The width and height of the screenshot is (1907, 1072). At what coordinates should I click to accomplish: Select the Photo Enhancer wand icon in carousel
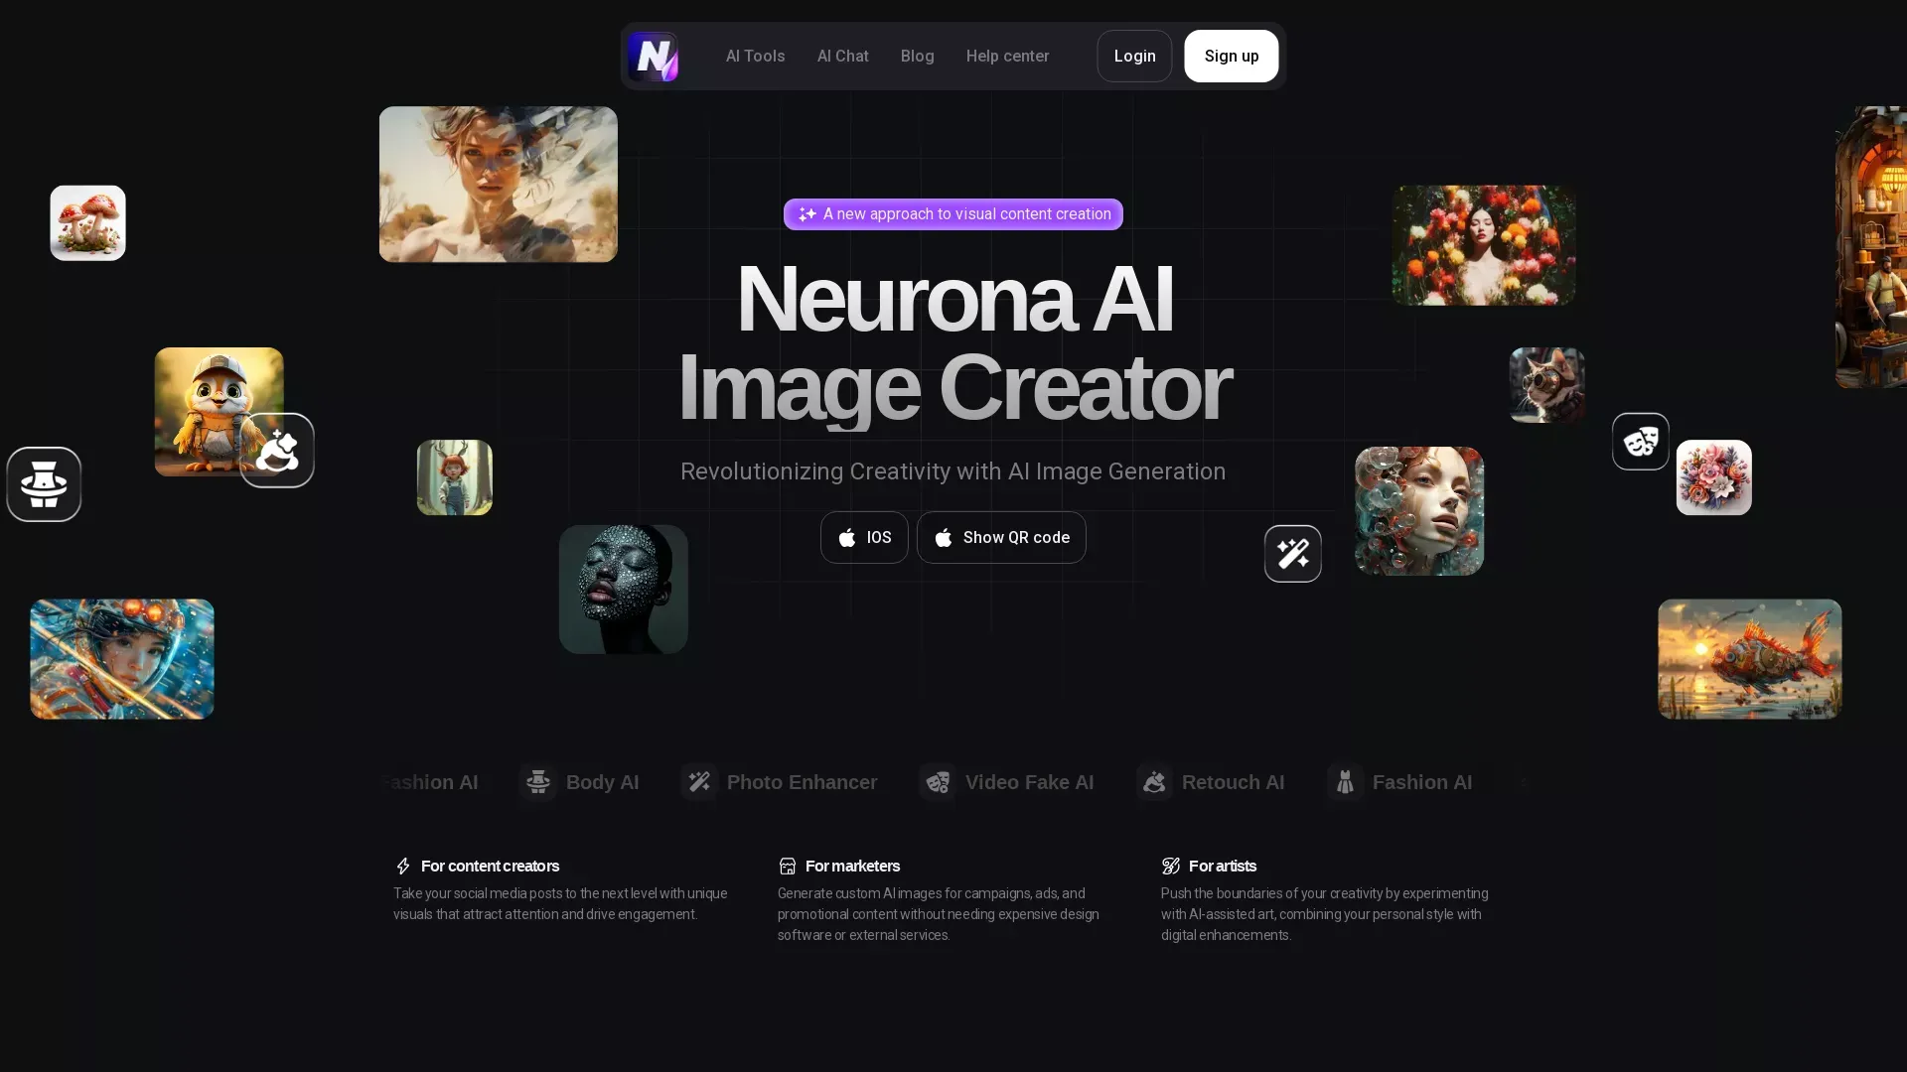pyautogui.click(x=699, y=782)
